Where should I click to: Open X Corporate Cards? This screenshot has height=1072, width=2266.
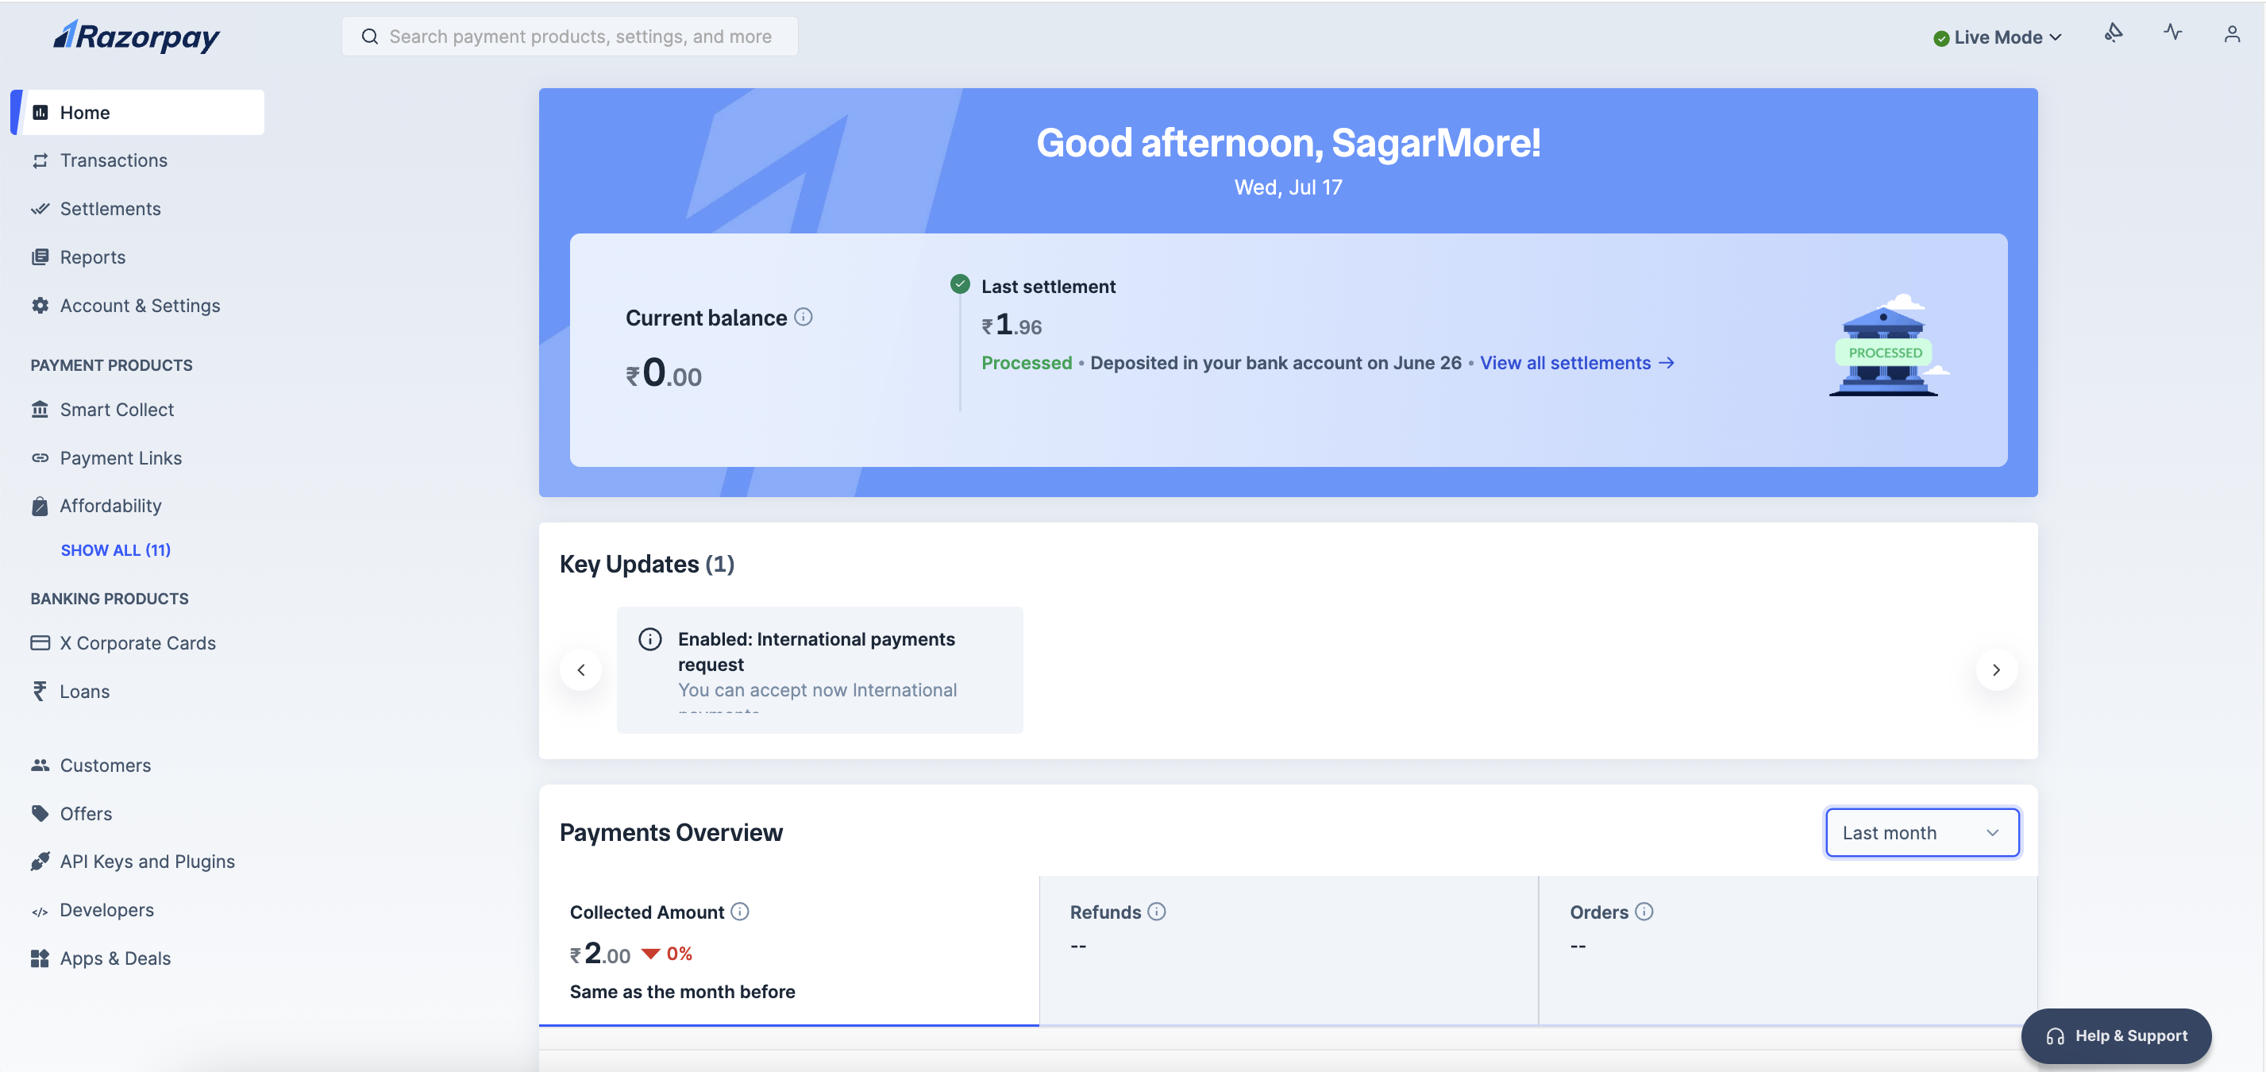pyautogui.click(x=137, y=643)
